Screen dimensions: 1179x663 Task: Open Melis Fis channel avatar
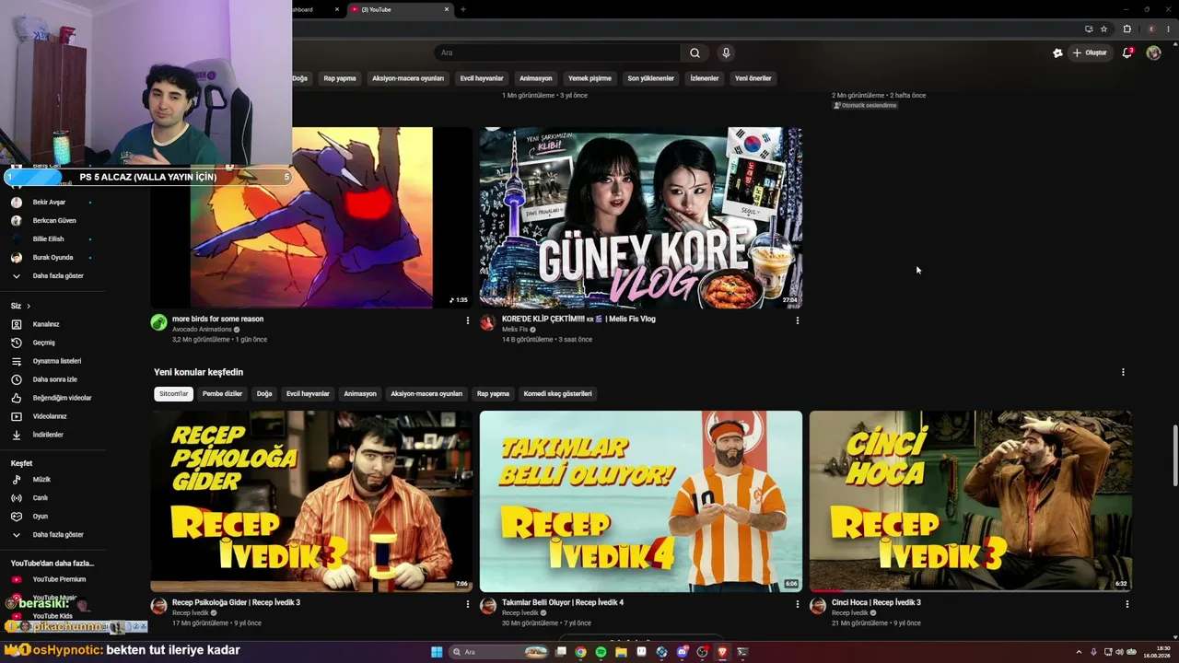tap(487, 322)
